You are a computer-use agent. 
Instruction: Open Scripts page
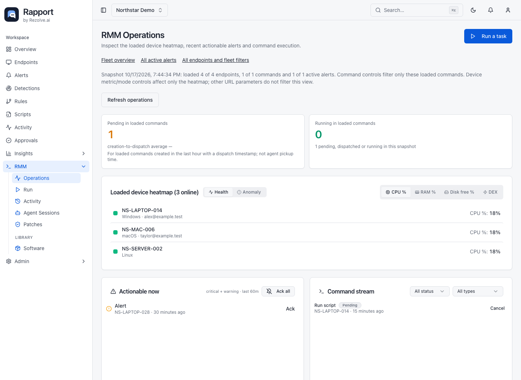46,114
